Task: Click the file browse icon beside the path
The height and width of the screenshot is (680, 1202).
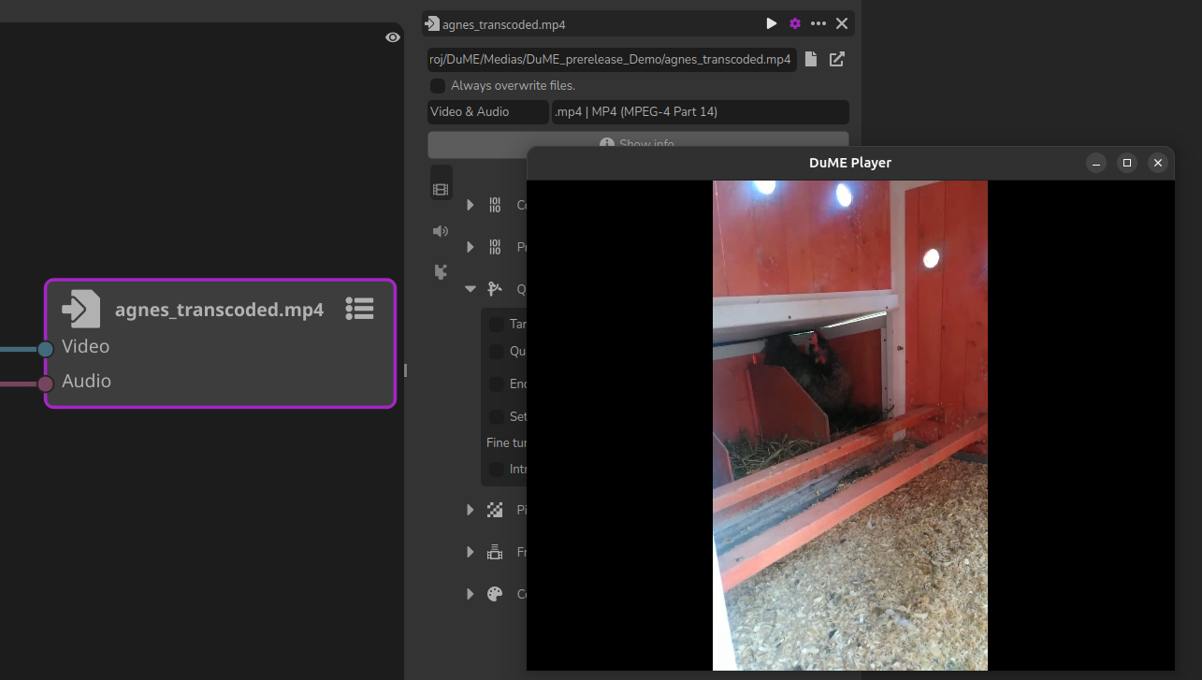Action: click(x=811, y=60)
